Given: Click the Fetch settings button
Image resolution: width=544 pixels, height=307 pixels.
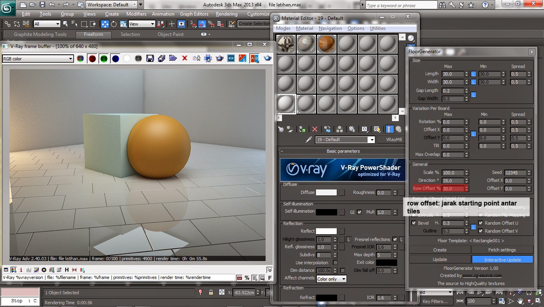Looking at the screenshot, I should [x=502, y=250].
